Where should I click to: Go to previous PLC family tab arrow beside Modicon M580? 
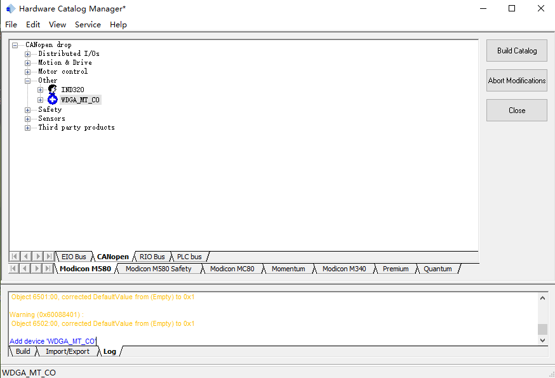[25, 269]
